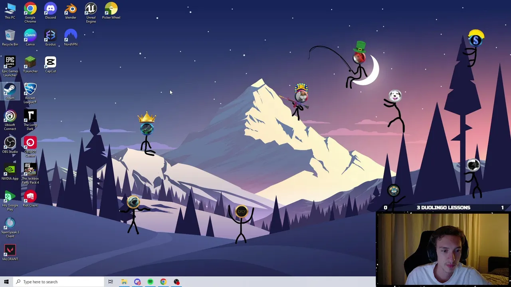The height and width of the screenshot is (287, 511).
Task: Select the Exodus desktop icon
Action: (50, 38)
